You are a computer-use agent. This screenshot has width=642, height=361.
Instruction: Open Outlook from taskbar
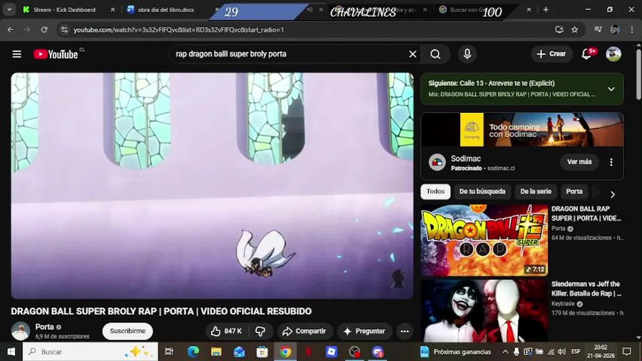point(239,352)
